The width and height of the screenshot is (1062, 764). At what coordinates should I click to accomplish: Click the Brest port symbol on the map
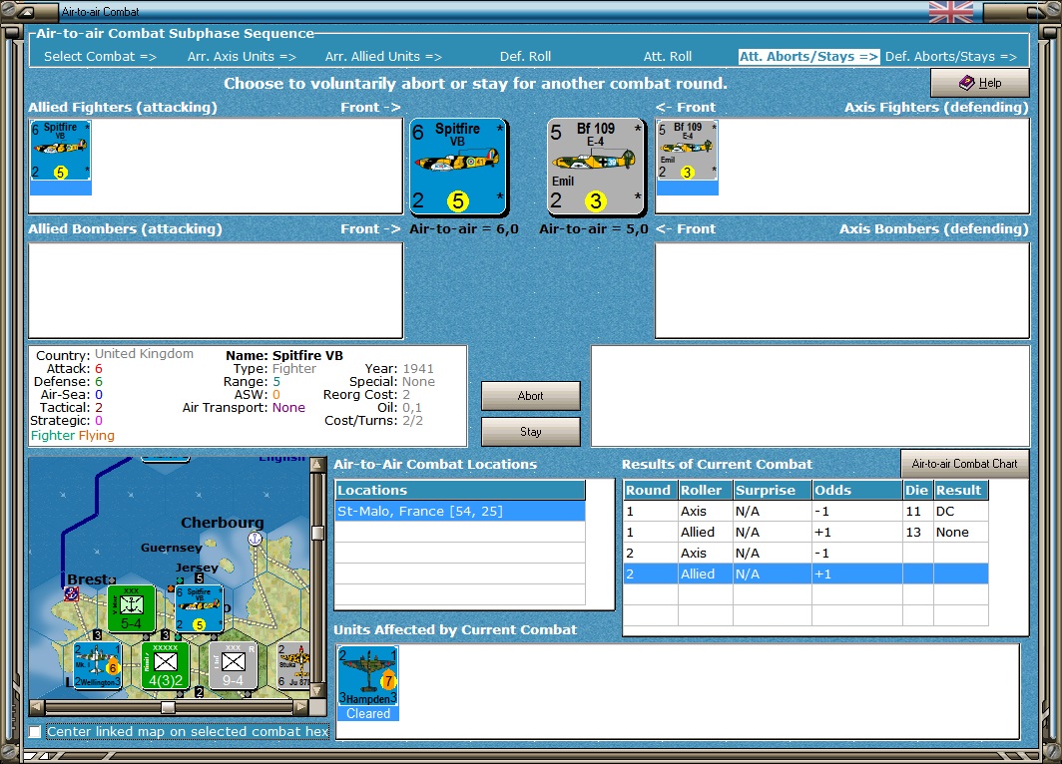point(71,594)
